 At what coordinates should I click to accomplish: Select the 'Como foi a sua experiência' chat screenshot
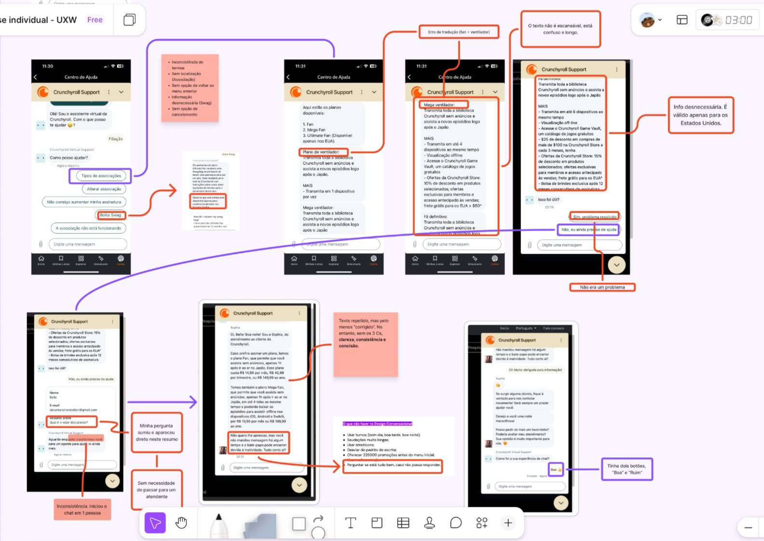[521, 419]
